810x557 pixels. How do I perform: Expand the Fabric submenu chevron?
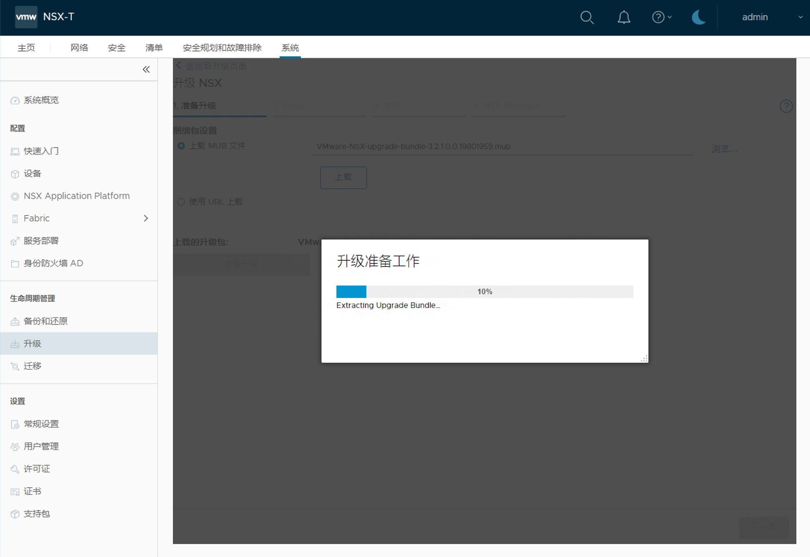pyautogui.click(x=146, y=218)
